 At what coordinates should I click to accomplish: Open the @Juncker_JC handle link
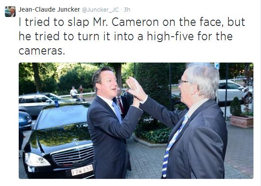(100, 10)
